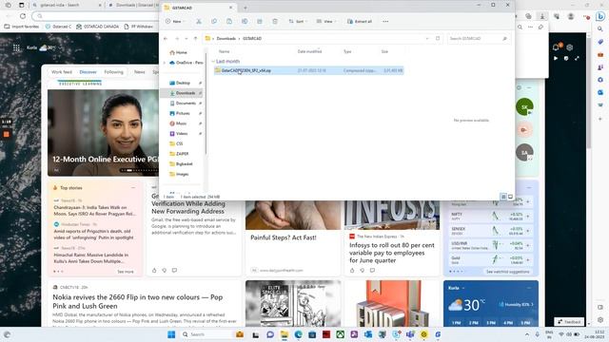Open Nokia revives the 2660 Flip article
Screen dimensions: 609x342
(137, 301)
